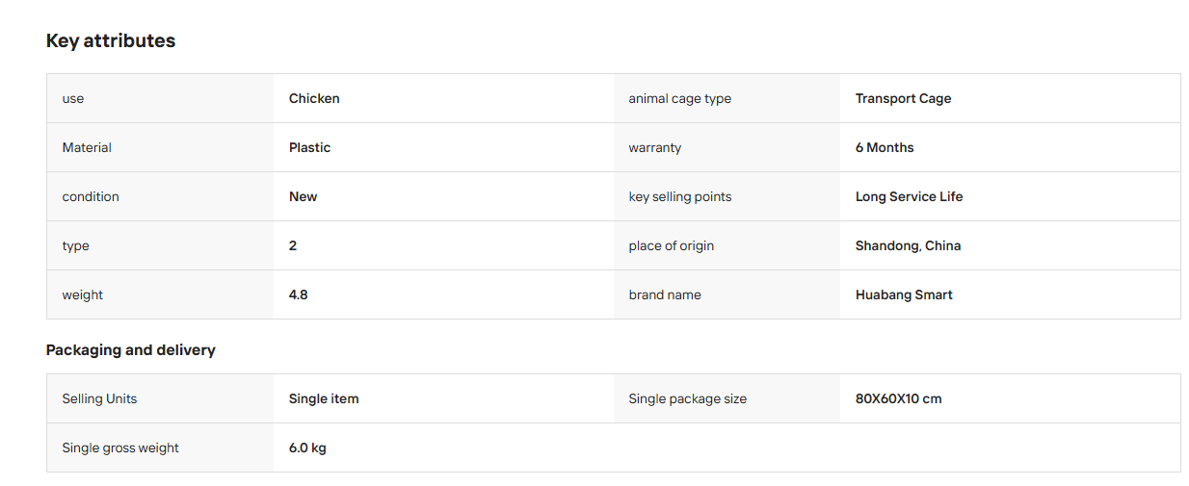Click the Packaging and delivery heading

[131, 350]
